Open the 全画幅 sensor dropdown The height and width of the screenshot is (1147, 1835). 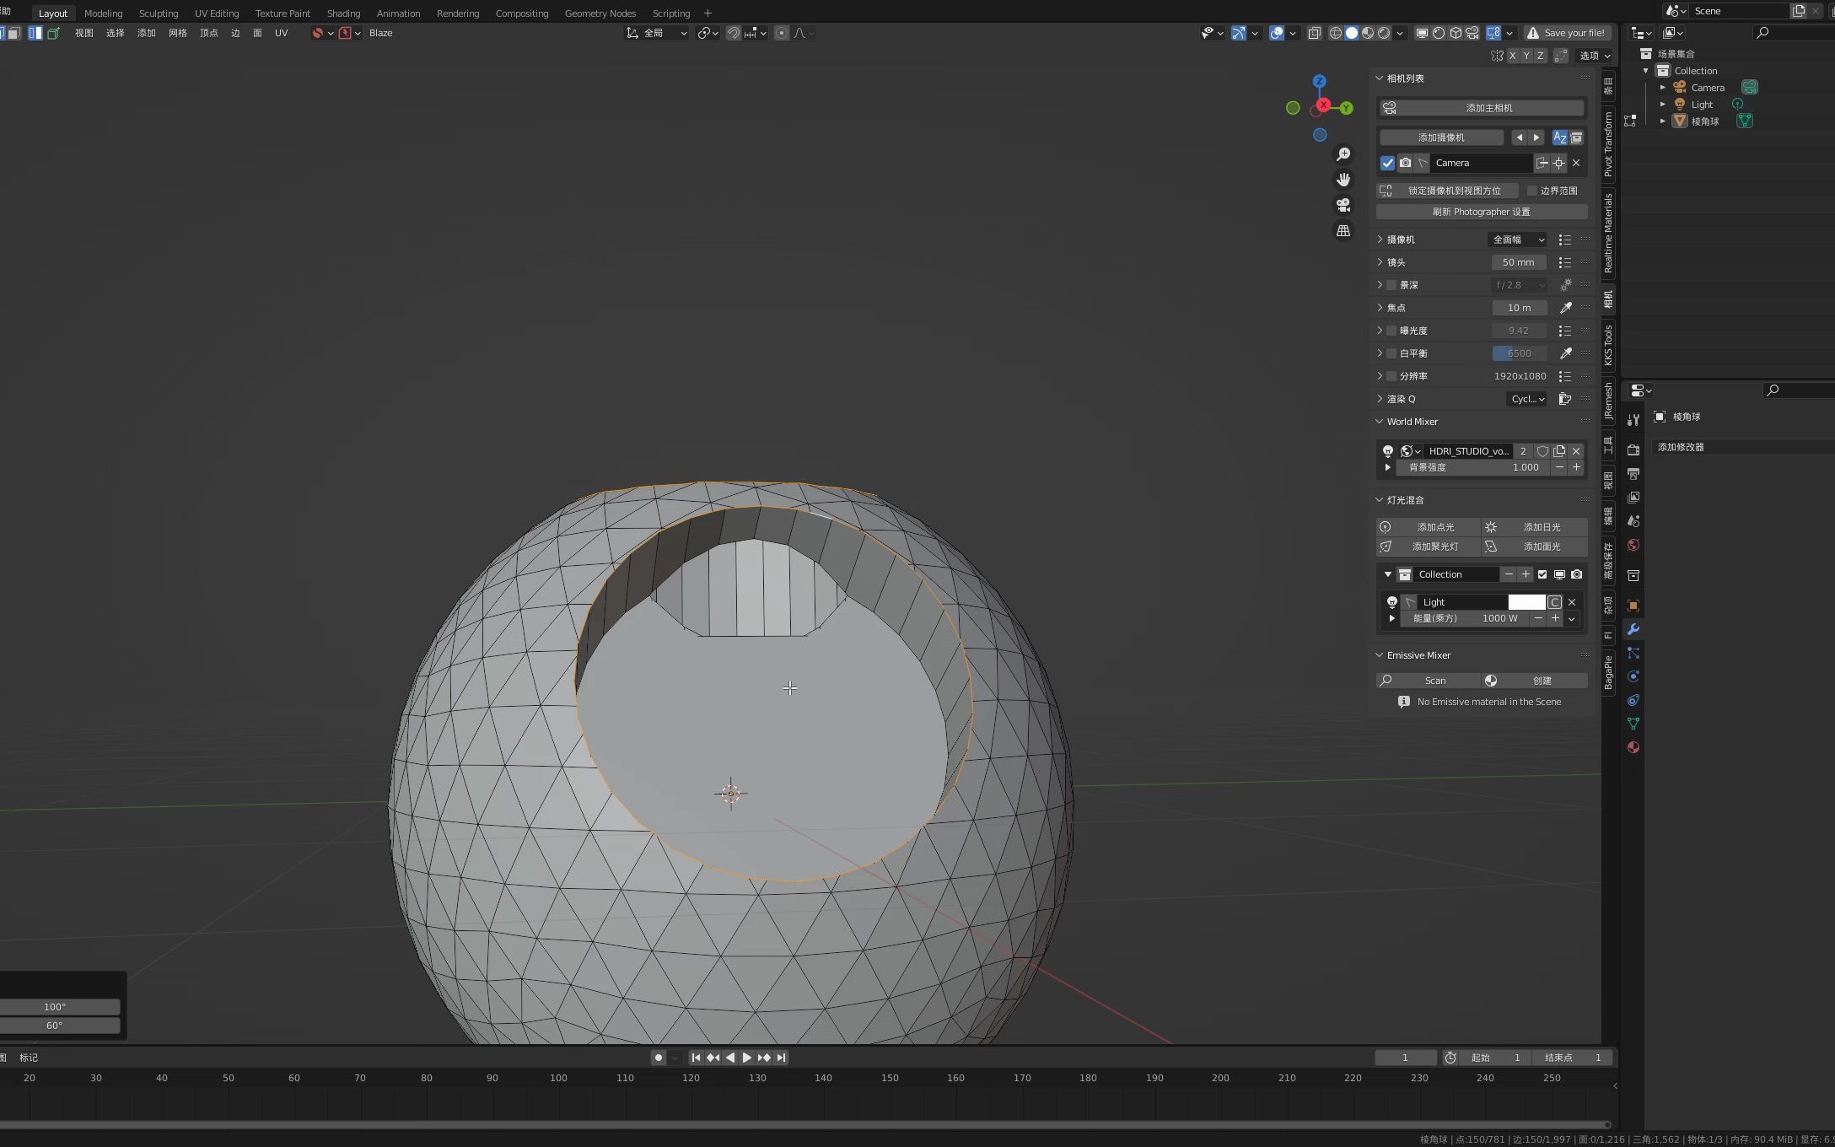click(x=1518, y=240)
